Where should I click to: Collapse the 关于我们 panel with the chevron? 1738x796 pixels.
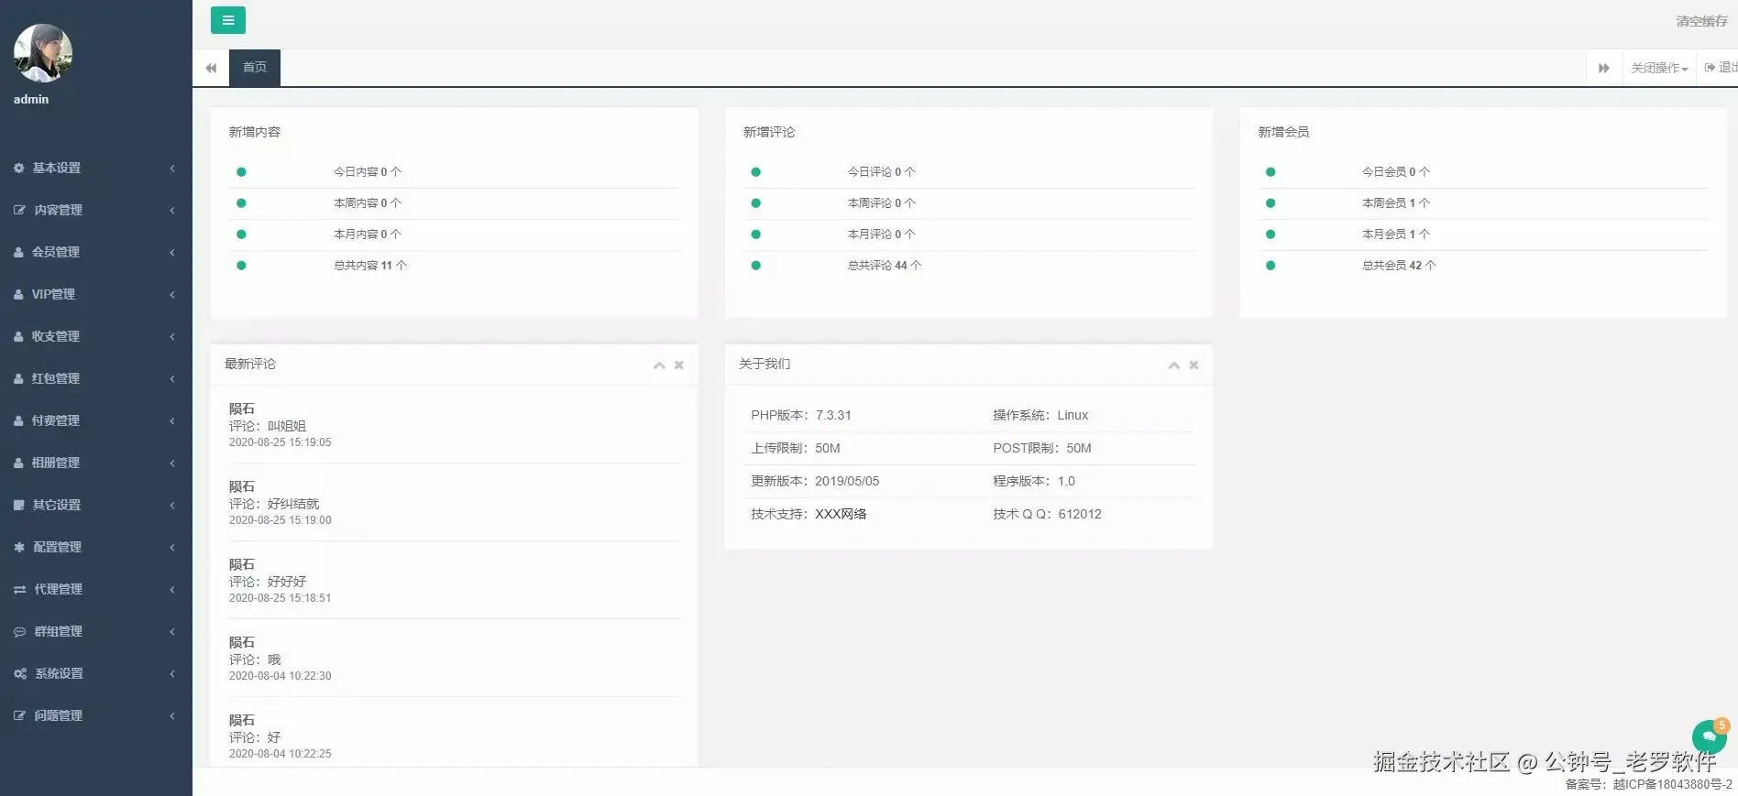tap(1173, 365)
